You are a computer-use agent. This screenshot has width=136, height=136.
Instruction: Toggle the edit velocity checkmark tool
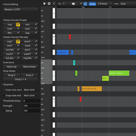85,4
